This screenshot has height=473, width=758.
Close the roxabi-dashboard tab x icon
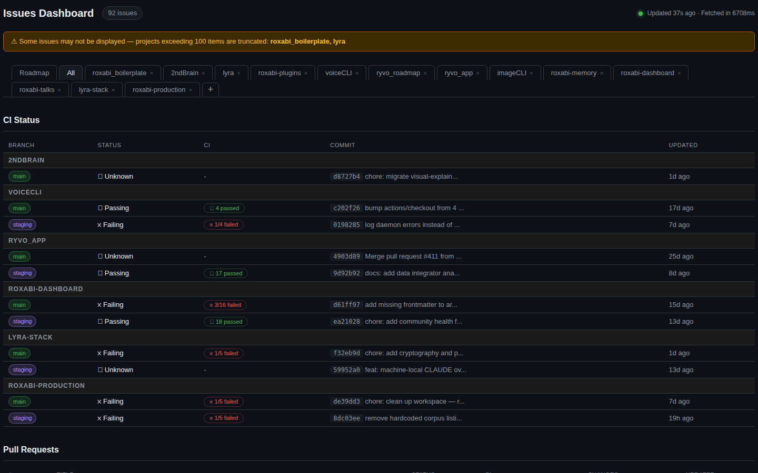(679, 74)
